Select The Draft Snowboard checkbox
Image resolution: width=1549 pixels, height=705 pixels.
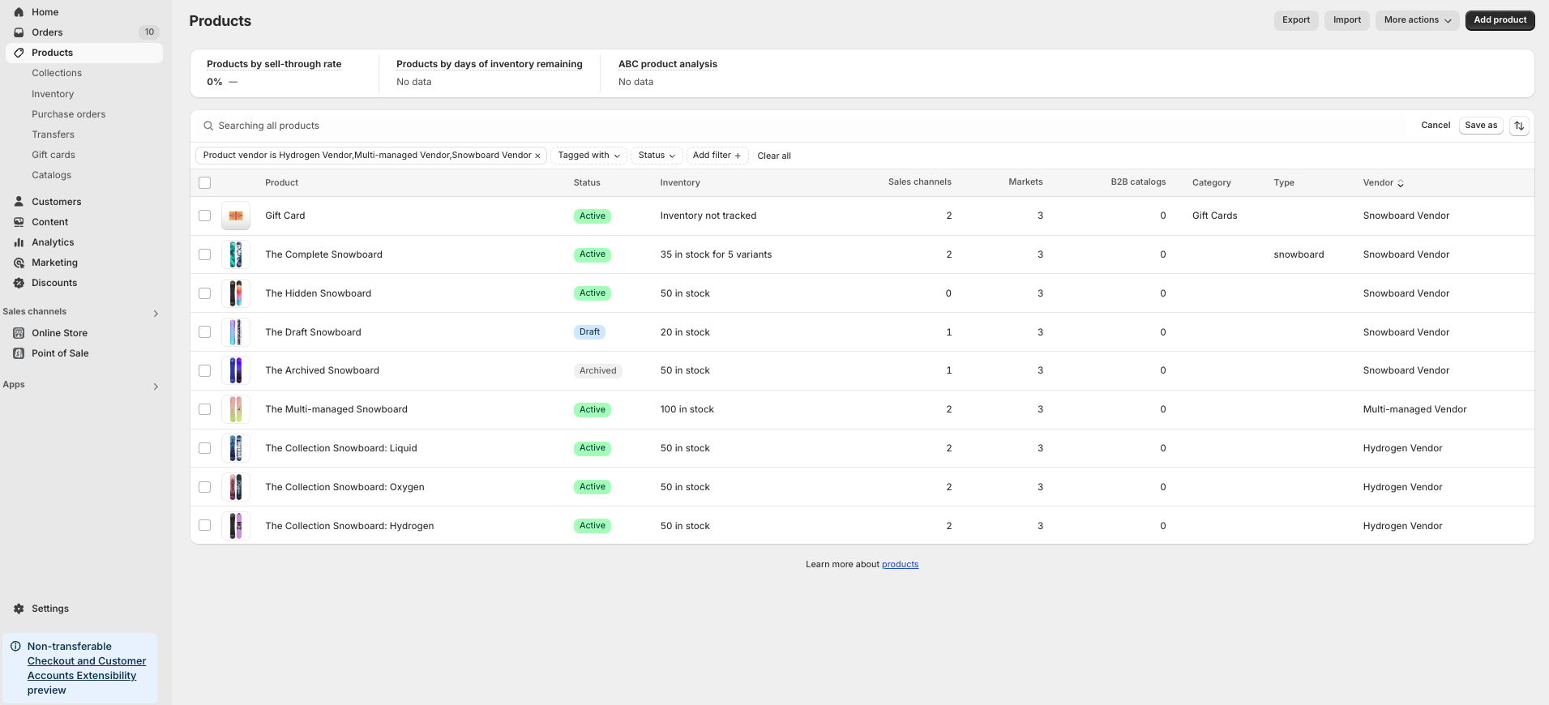point(204,332)
